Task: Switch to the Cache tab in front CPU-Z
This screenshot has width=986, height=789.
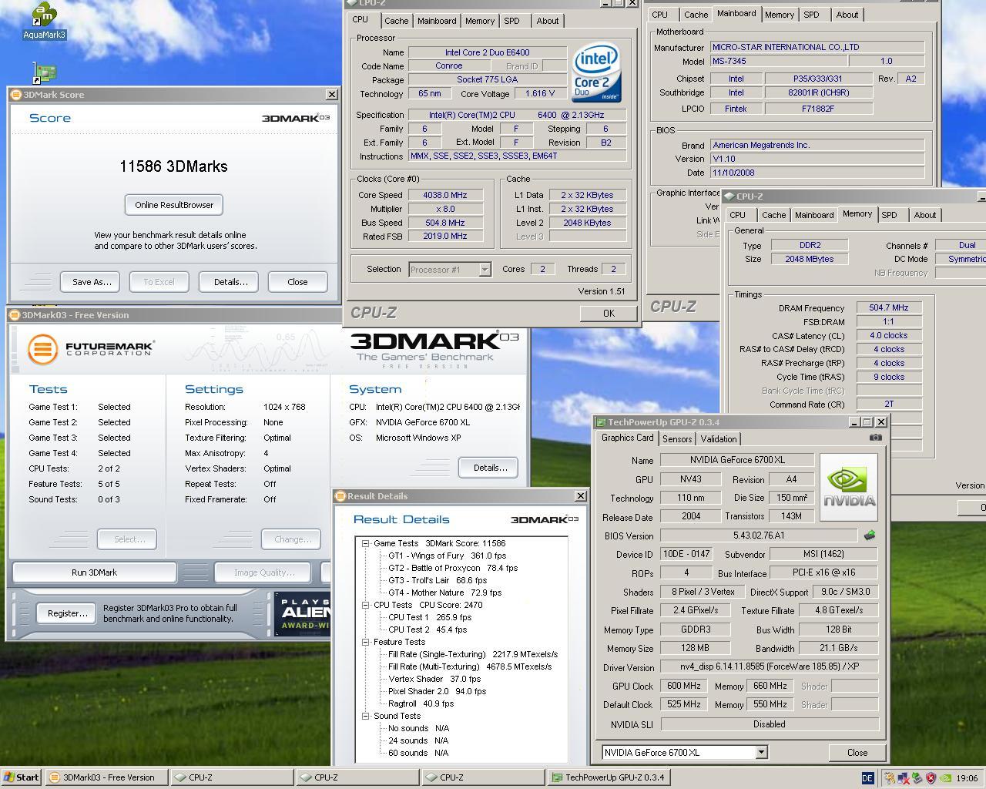Action: (397, 21)
